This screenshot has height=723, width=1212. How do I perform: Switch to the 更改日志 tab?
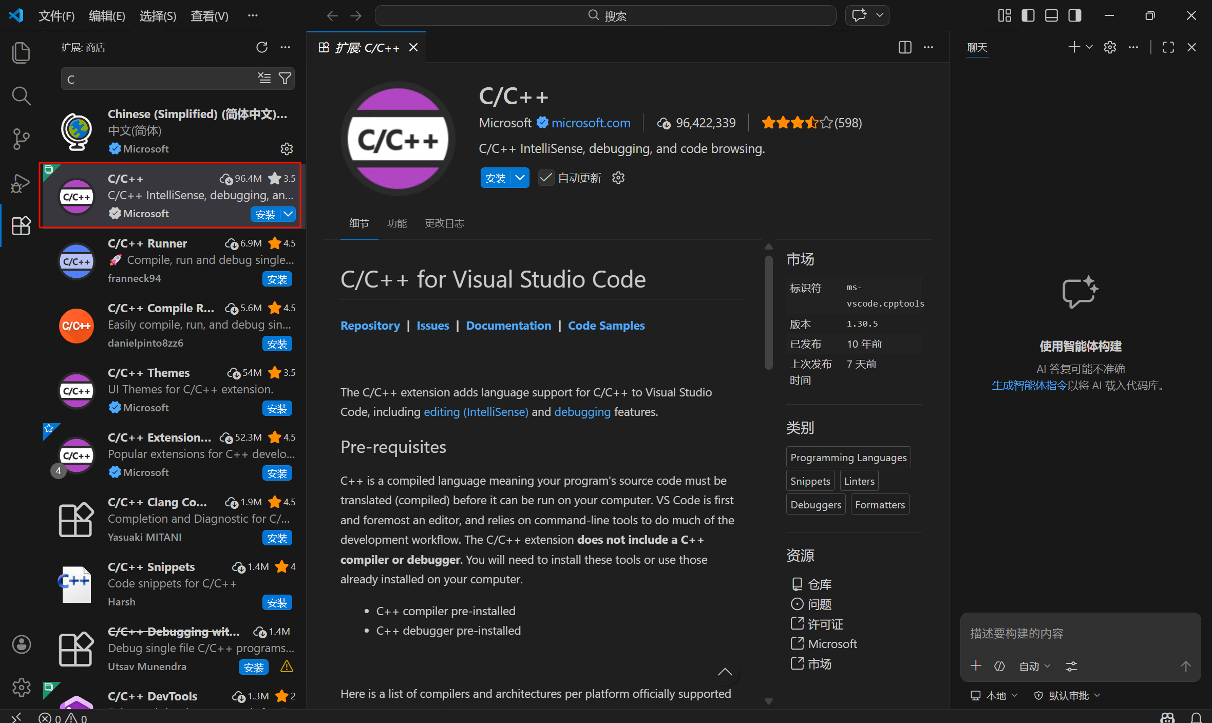[x=444, y=223]
